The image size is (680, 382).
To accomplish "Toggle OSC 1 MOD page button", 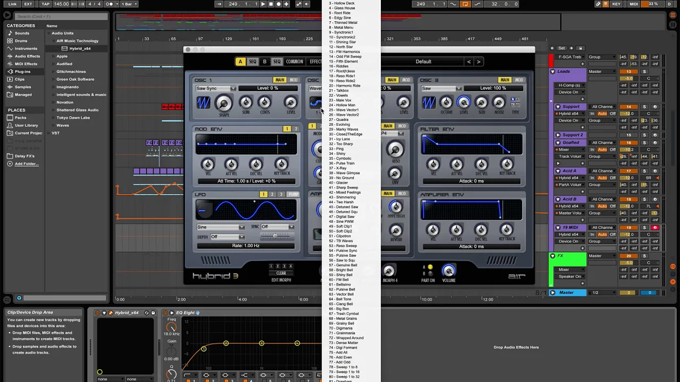I will click(293, 80).
